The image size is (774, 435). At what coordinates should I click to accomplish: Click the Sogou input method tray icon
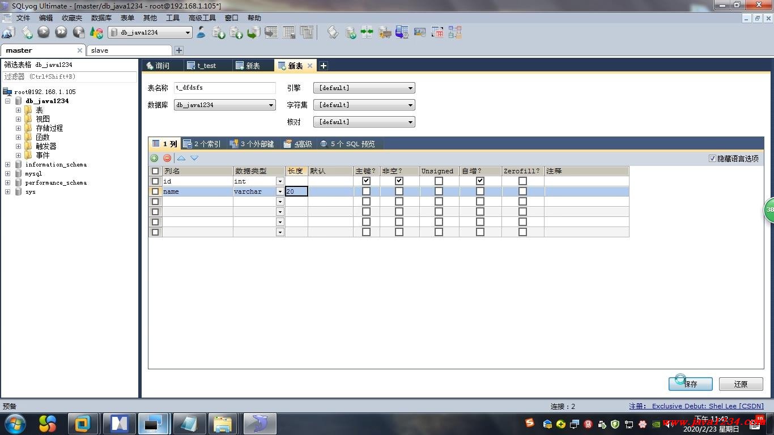[530, 423]
